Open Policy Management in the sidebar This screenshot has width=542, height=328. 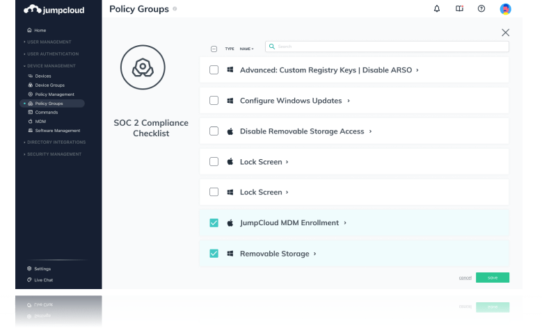[51, 95]
